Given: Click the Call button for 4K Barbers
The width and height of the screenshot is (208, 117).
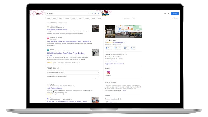Looking at the screenshot, I should click(133, 48).
